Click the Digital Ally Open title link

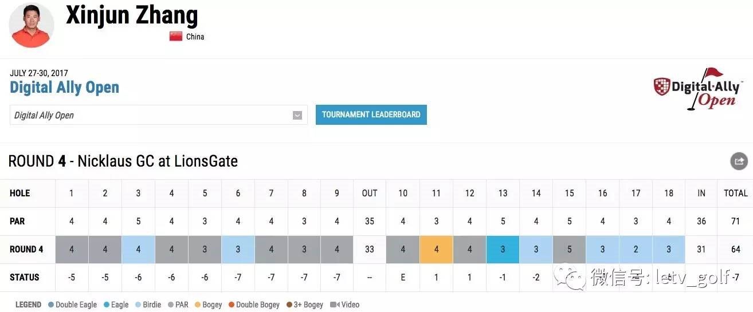[x=65, y=88]
